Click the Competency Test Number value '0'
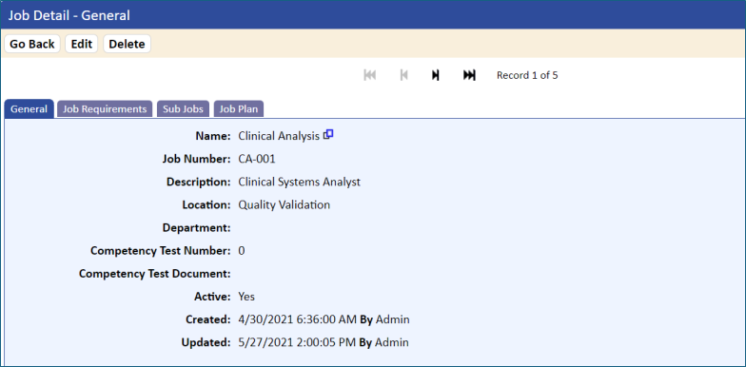This screenshot has width=746, height=367. click(242, 251)
